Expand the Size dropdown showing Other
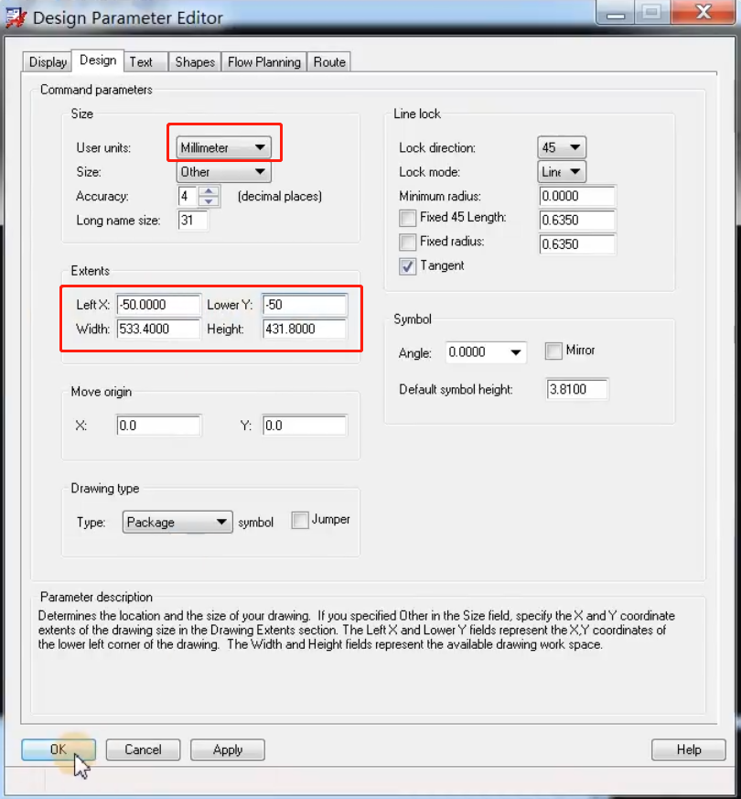 point(224,172)
